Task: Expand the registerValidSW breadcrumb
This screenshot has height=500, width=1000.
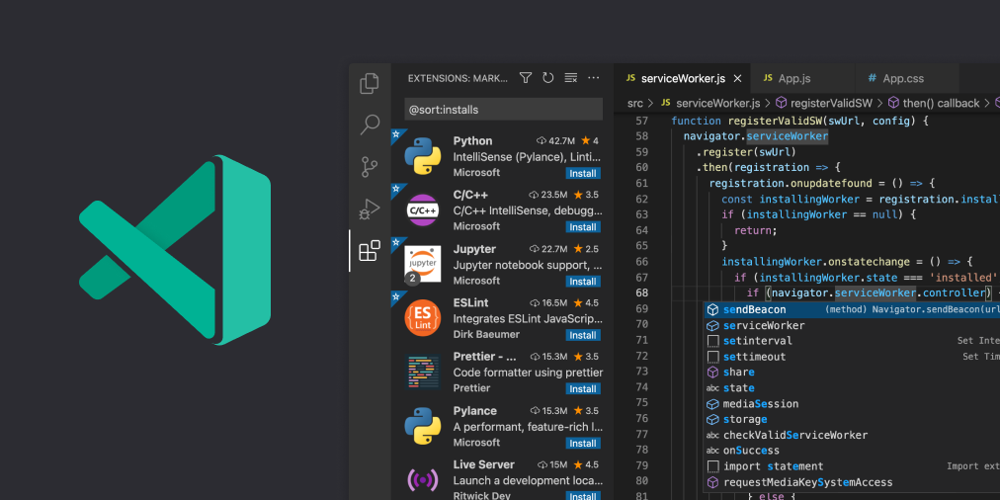Action: pos(830,103)
